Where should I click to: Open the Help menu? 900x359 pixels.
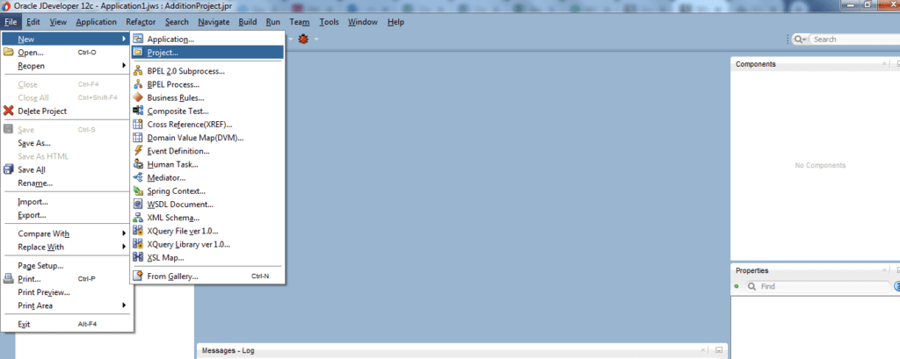pyautogui.click(x=396, y=22)
